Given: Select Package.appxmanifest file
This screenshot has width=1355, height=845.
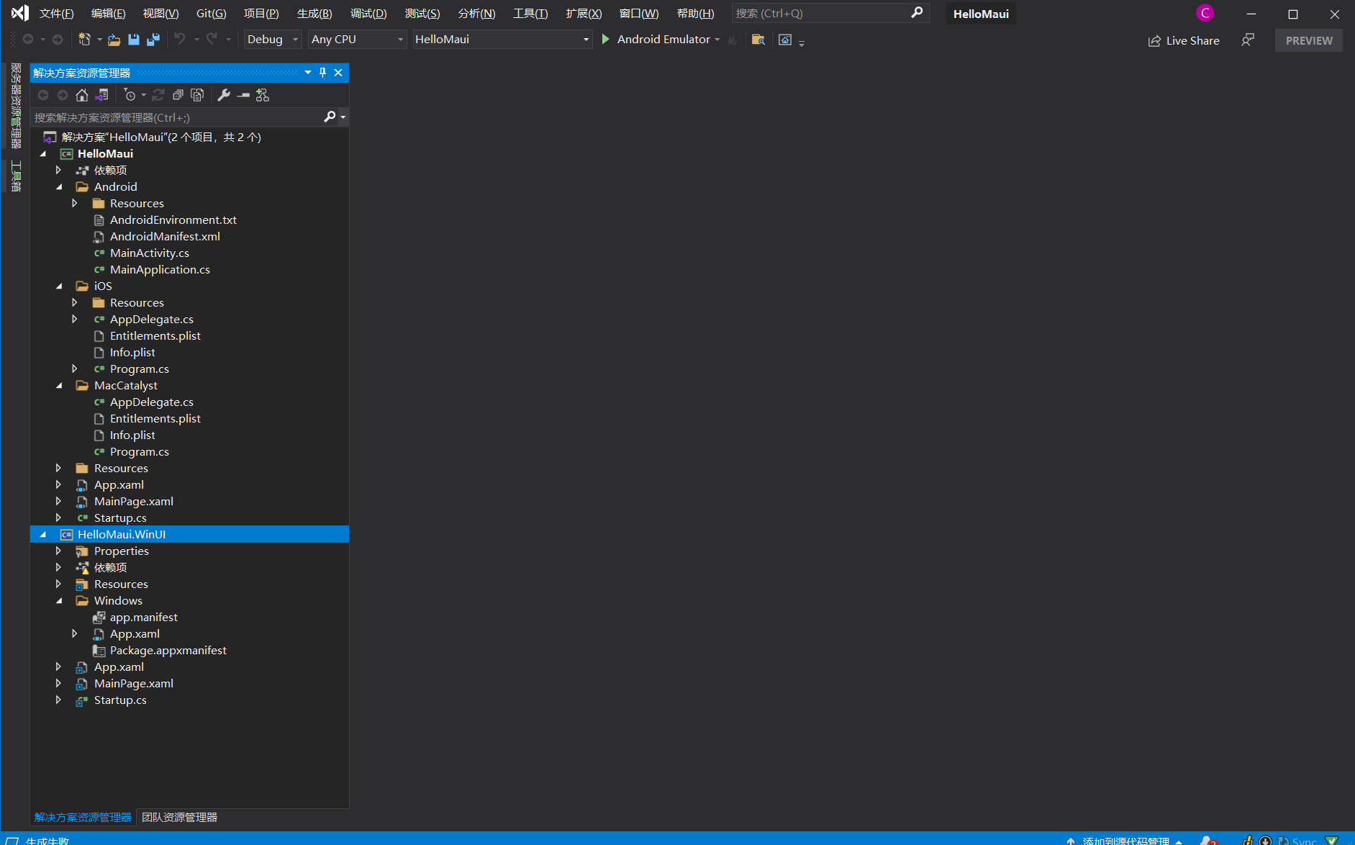Looking at the screenshot, I should pos(168,651).
